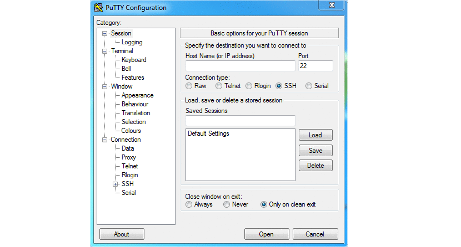461x247 pixels.
Task: Click the Save session button
Action: click(x=315, y=150)
